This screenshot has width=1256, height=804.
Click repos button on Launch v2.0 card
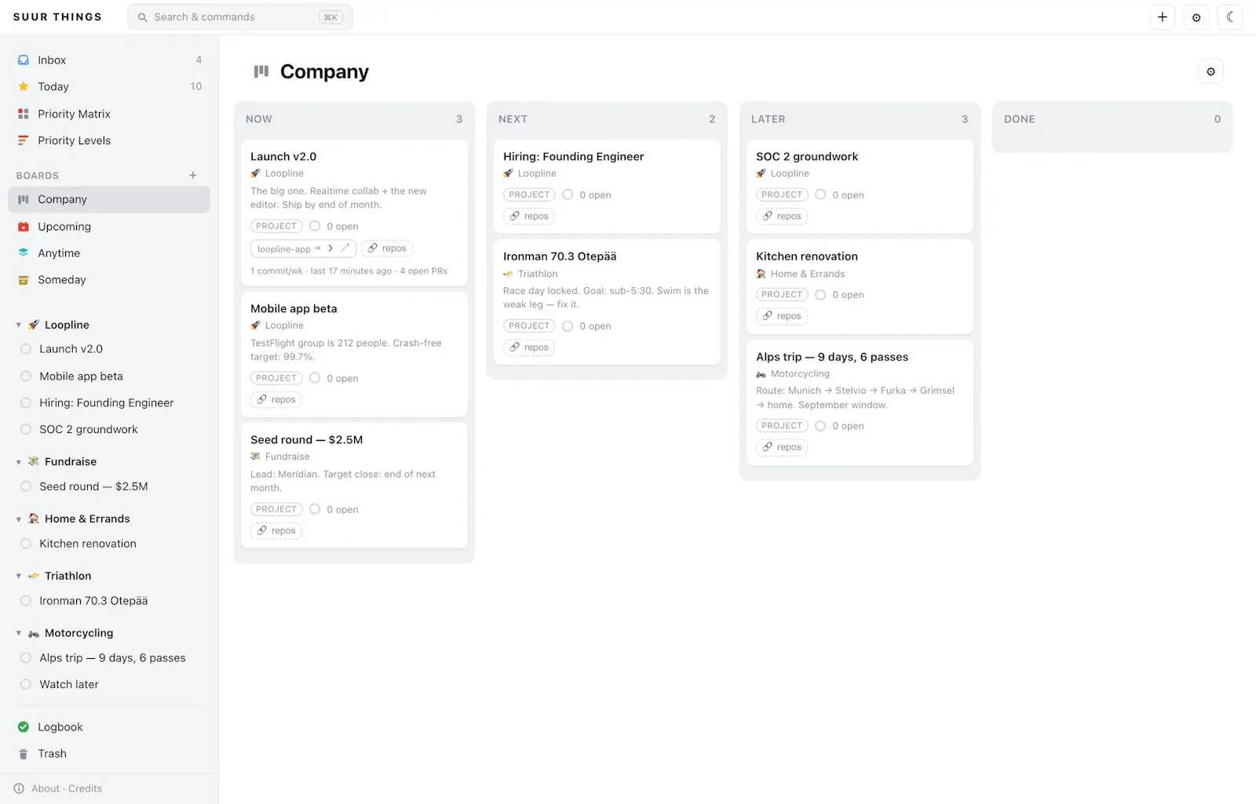tap(387, 248)
